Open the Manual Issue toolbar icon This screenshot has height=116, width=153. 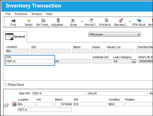tap(91, 20)
